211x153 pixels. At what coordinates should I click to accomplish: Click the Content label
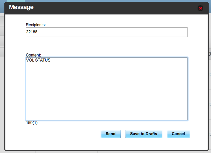[x=33, y=55]
